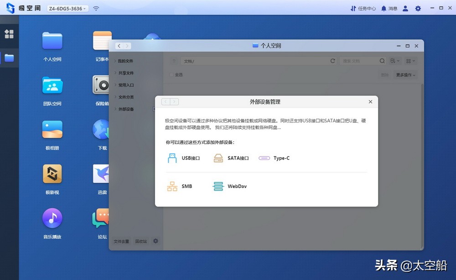This screenshot has height=280, width=456.
Task: Click the search magnifier in 个人空间
Action: point(382,61)
